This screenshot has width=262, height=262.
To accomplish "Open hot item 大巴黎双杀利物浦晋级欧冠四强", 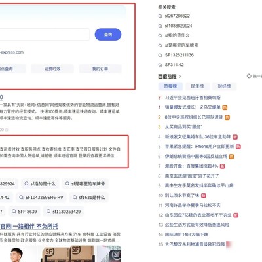I will (x=195, y=244).
